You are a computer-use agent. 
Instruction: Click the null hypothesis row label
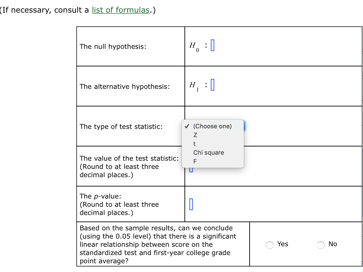click(x=113, y=46)
